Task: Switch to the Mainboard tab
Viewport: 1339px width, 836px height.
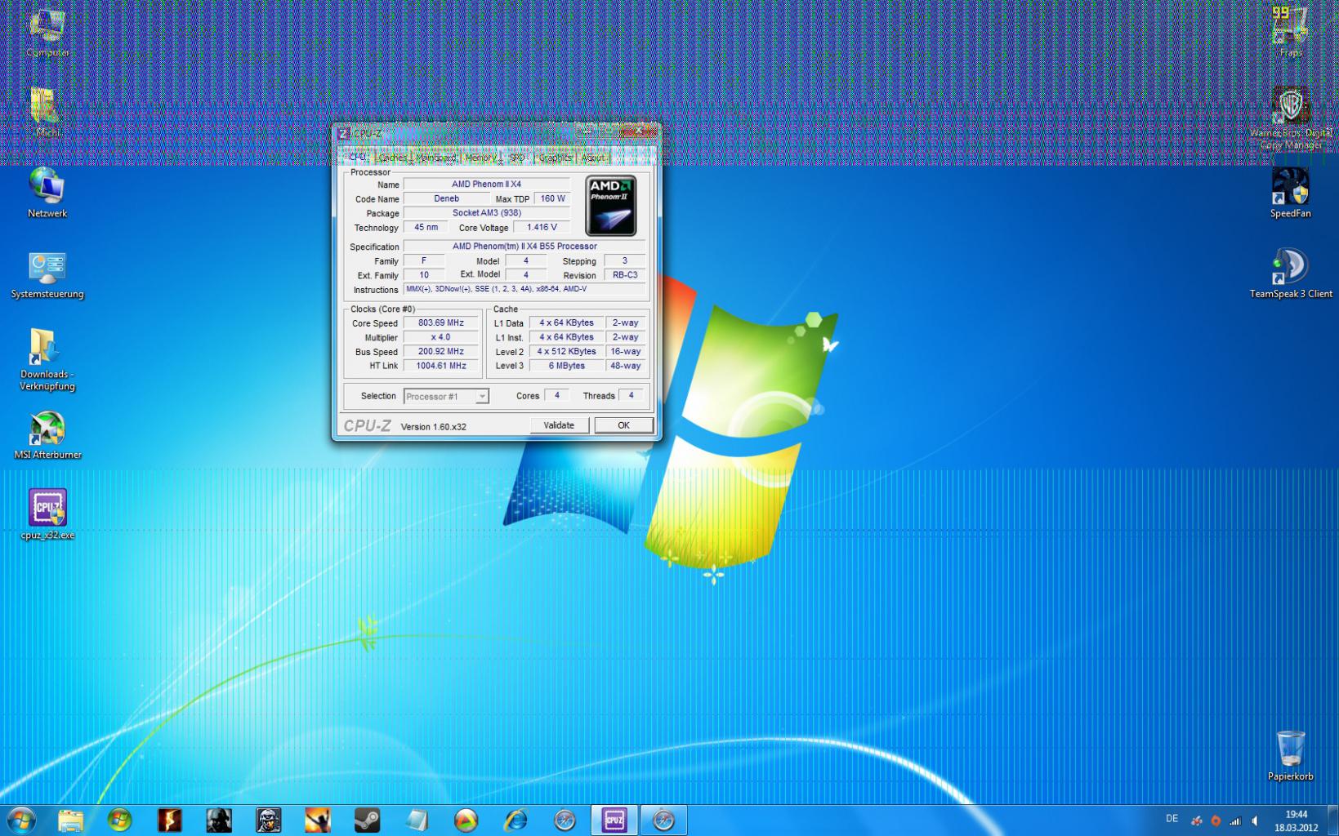Action: [435, 158]
